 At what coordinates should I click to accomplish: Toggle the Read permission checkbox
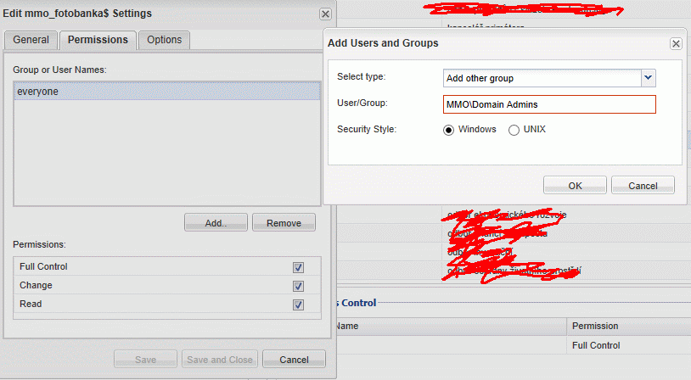298,305
